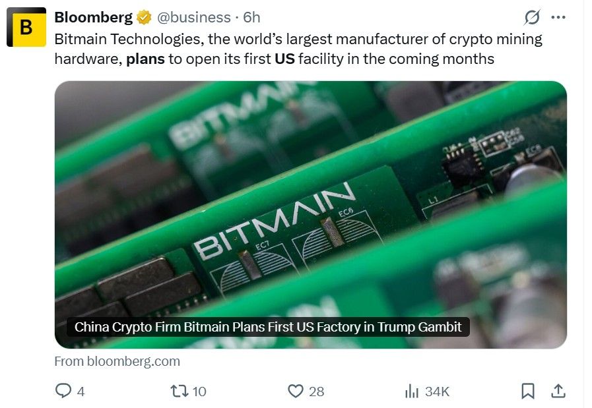Image resolution: width=592 pixels, height=408 pixels.
Task: Expand repost options to quote the tweet
Action: click(x=177, y=390)
